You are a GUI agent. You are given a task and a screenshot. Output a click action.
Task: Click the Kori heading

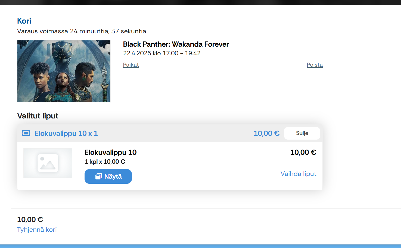(24, 21)
